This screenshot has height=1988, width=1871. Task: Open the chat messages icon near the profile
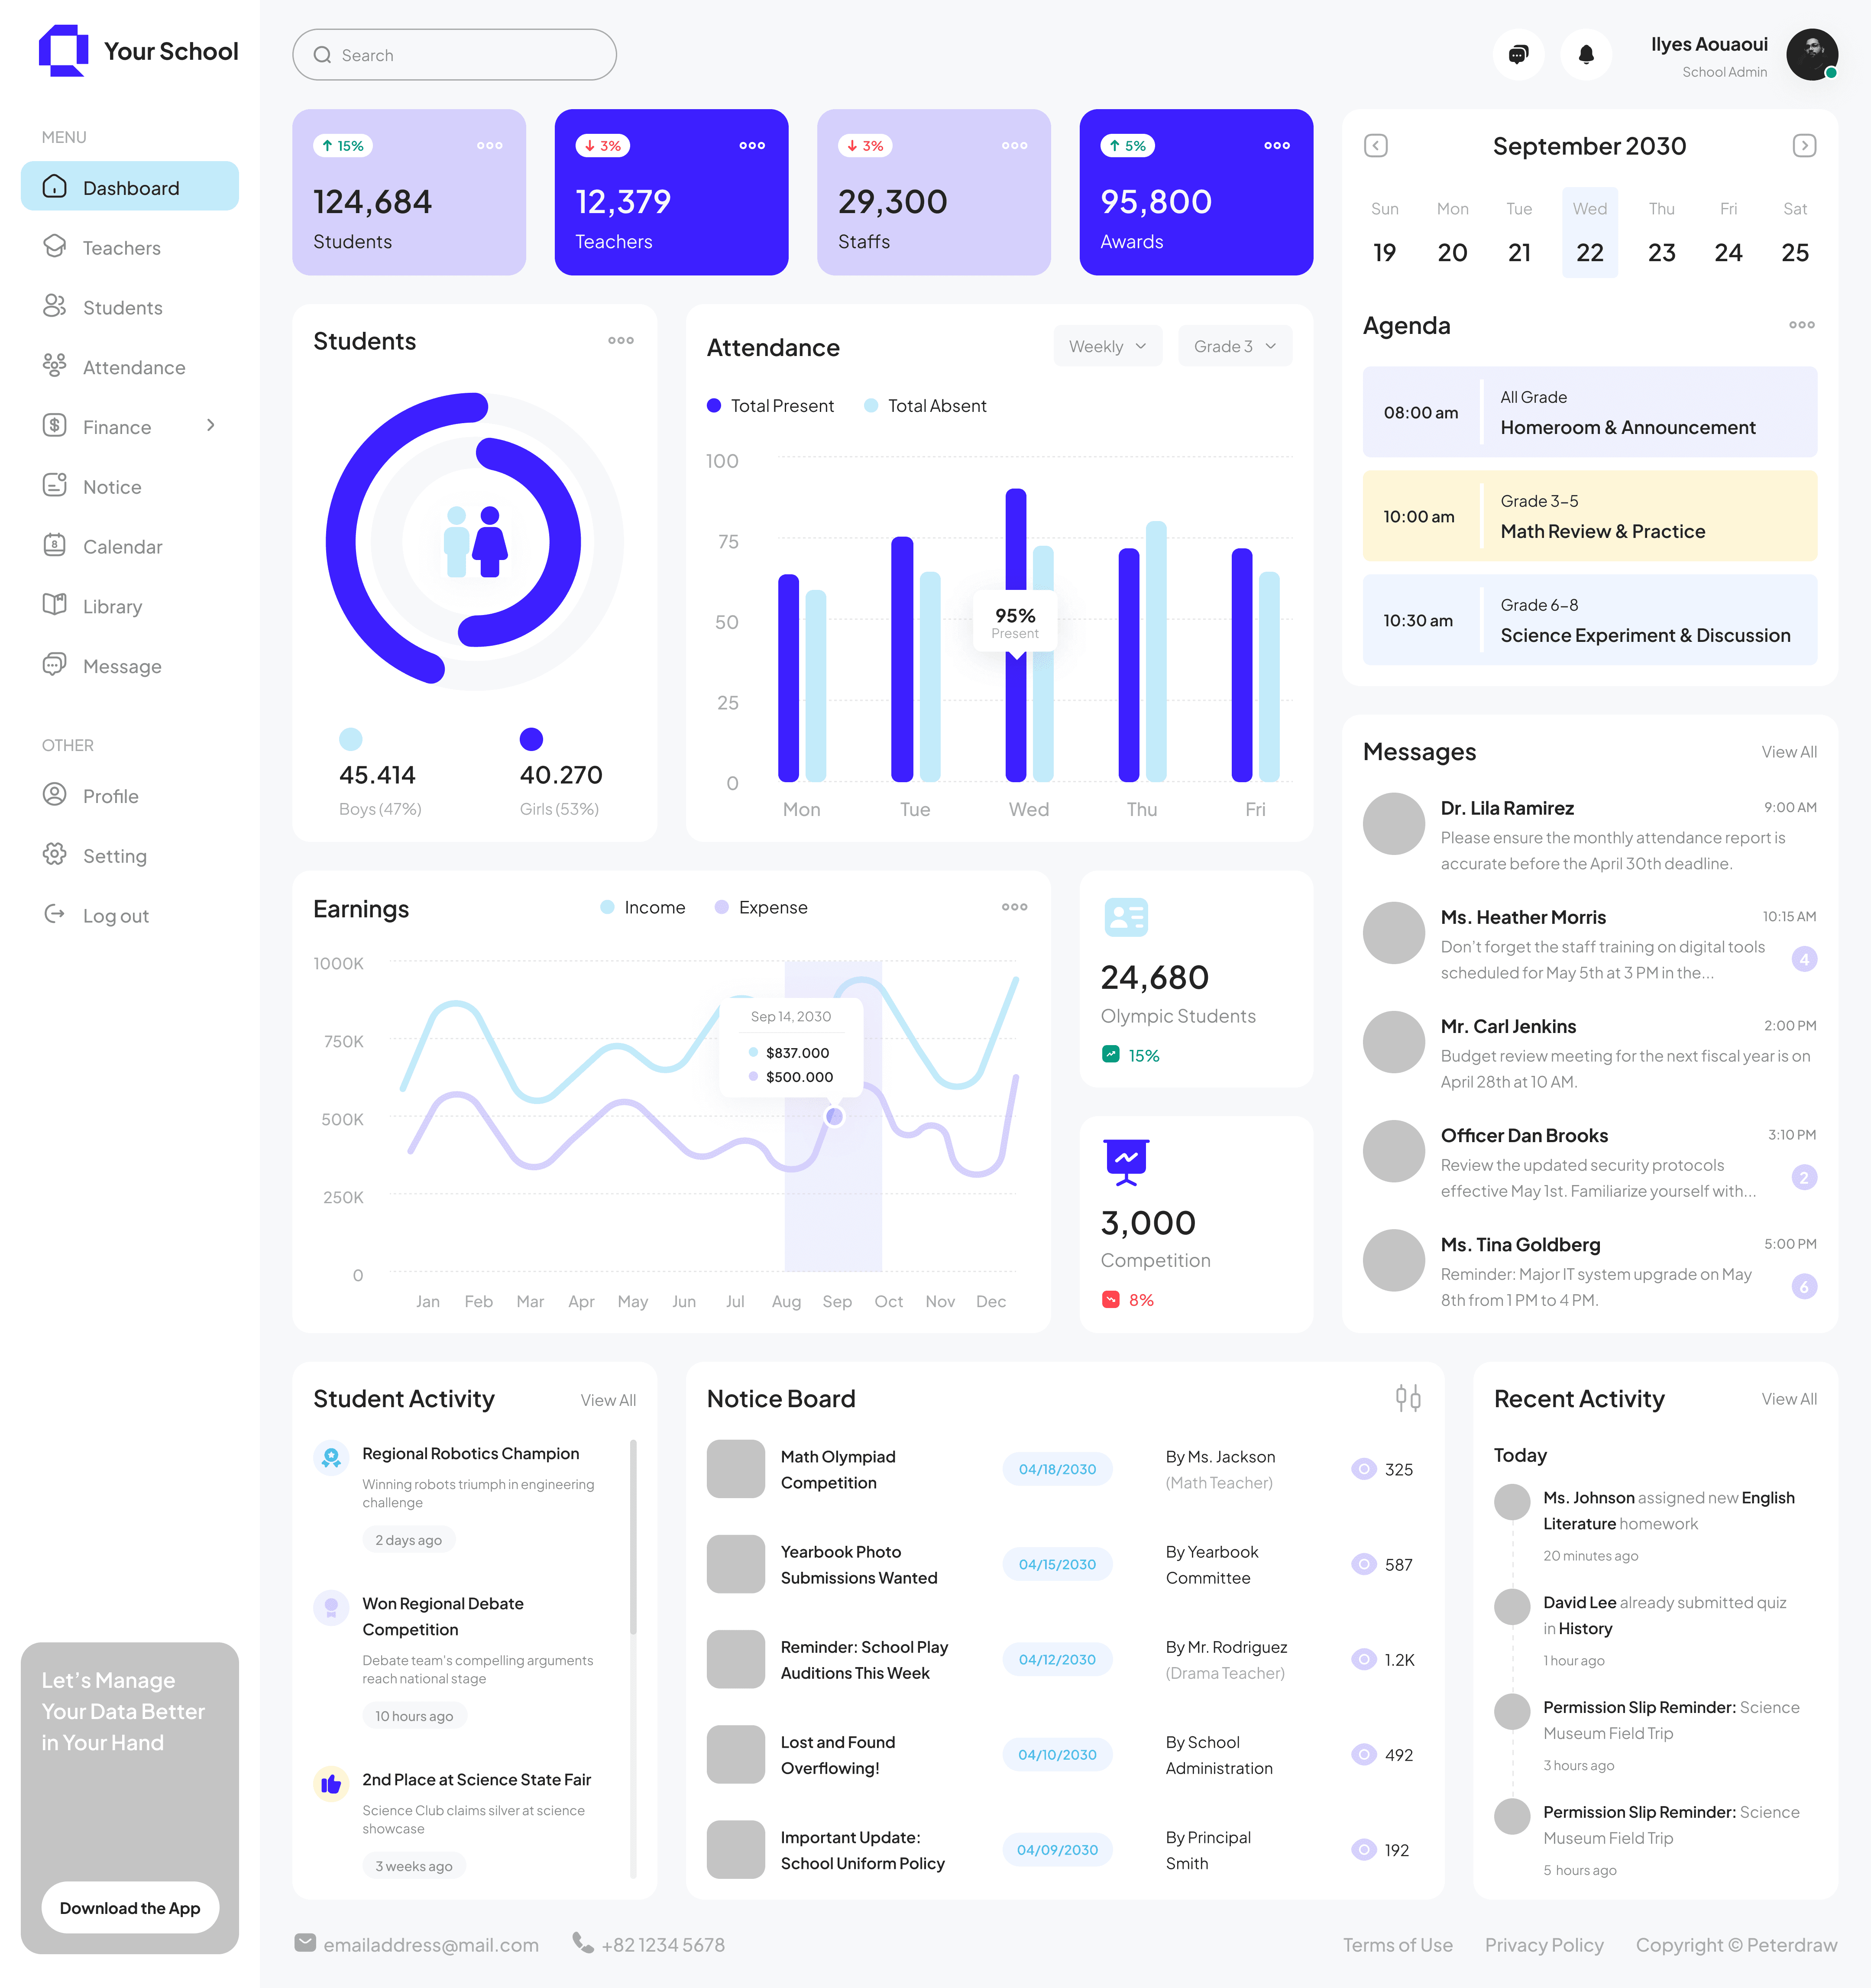click(x=1518, y=54)
